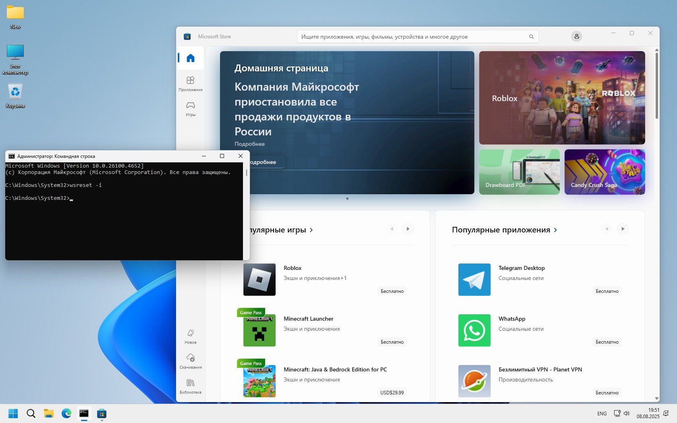Click the search magnifier icon in Store
This screenshot has height=423, width=677.
[531, 37]
